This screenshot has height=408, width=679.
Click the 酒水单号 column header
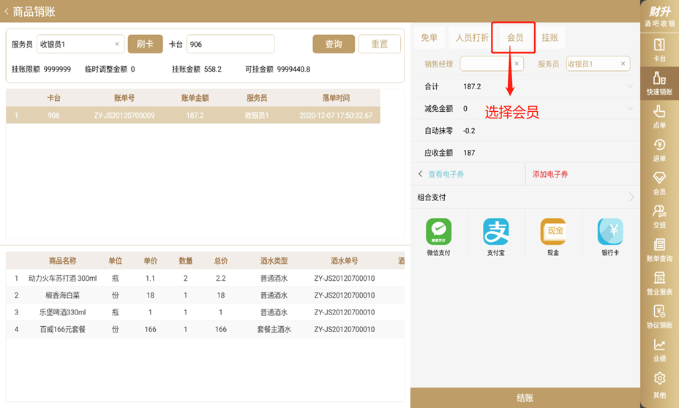(345, 261)
